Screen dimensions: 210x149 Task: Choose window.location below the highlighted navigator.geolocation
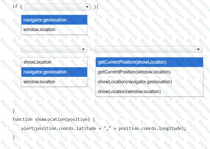[54, 81]
